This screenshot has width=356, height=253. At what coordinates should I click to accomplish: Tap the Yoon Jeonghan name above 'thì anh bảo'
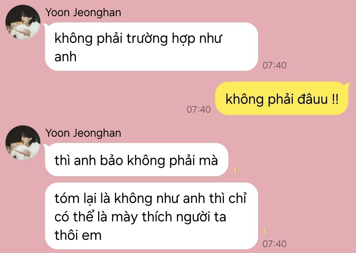pos(83,133)
